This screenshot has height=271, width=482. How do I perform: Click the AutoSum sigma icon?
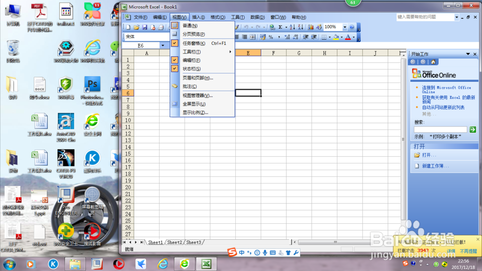281,27
